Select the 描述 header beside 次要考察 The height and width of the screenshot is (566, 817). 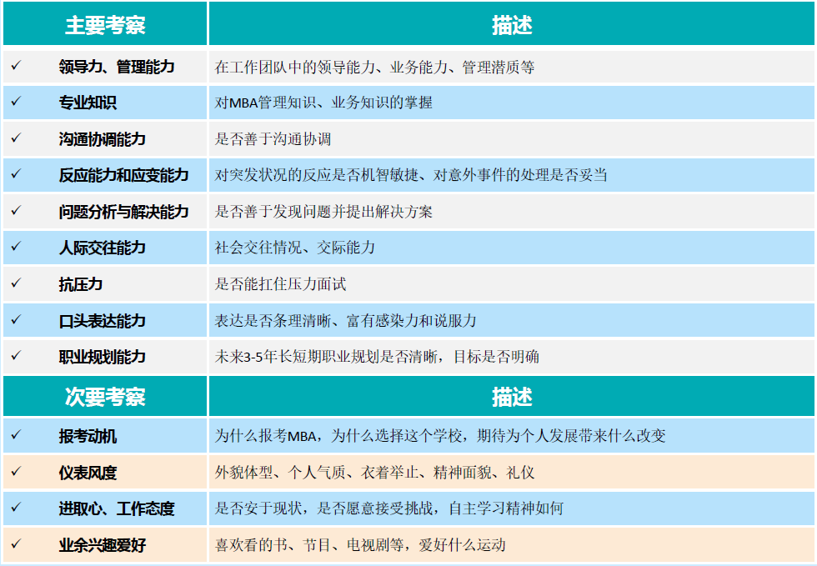pyautogui.click(x=511, y=397)
